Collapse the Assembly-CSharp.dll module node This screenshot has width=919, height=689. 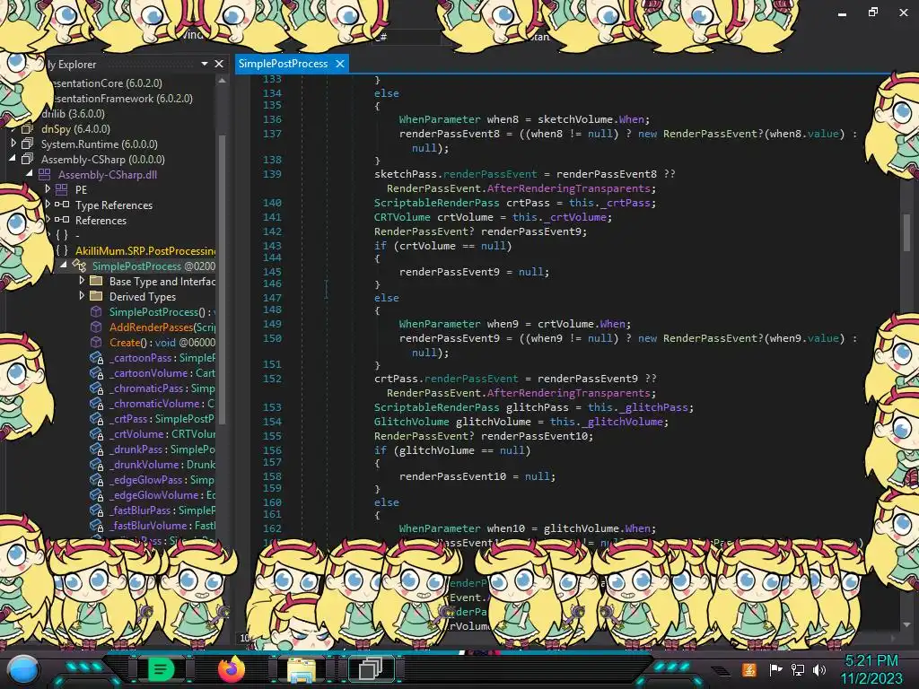[x=30, y=174]
